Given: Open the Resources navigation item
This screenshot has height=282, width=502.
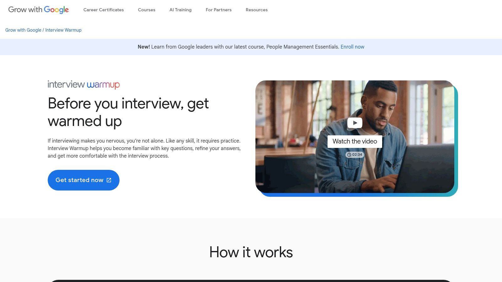Looking at the screenshot, I should (x=256, y=10).
